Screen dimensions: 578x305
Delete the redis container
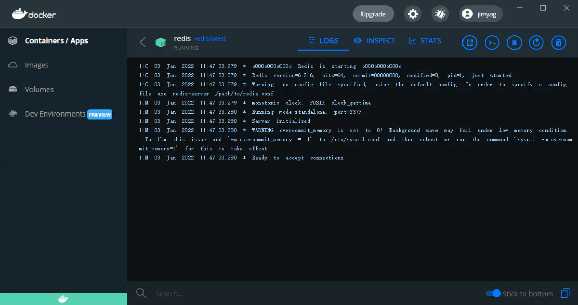558,42
